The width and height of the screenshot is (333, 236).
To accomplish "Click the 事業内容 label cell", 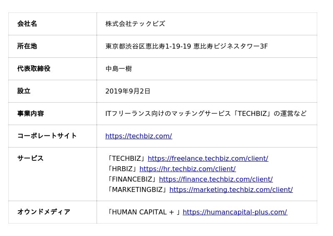I will tap(30, 114).
